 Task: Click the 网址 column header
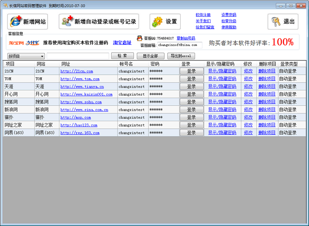click(88, 64)
